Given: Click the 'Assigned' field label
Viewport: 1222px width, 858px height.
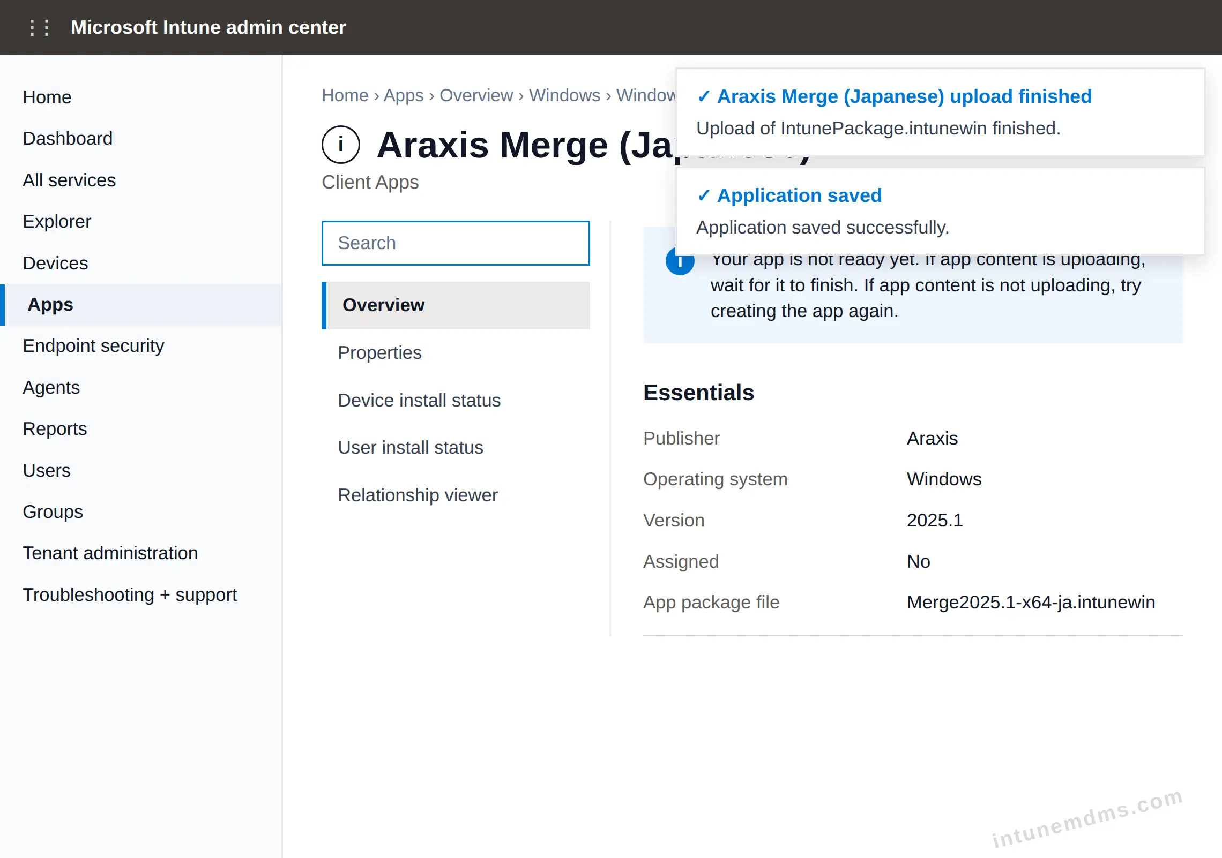Looking at the screenshot, I should [681, 561].
